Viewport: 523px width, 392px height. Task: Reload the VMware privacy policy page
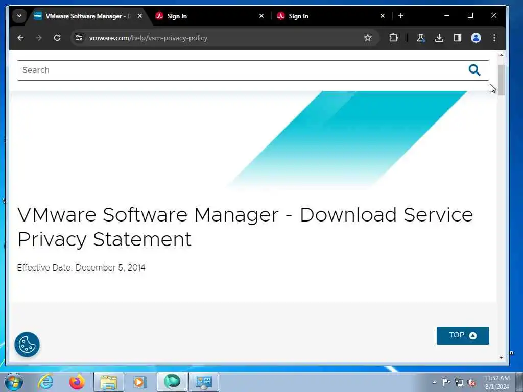click(x=57, y=38)
